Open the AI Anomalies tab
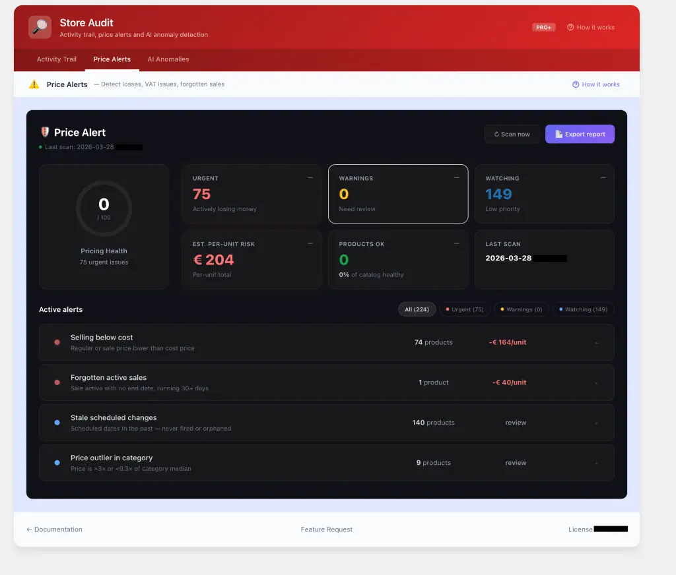Screen dimensions: 676x575 pos(168,59)
